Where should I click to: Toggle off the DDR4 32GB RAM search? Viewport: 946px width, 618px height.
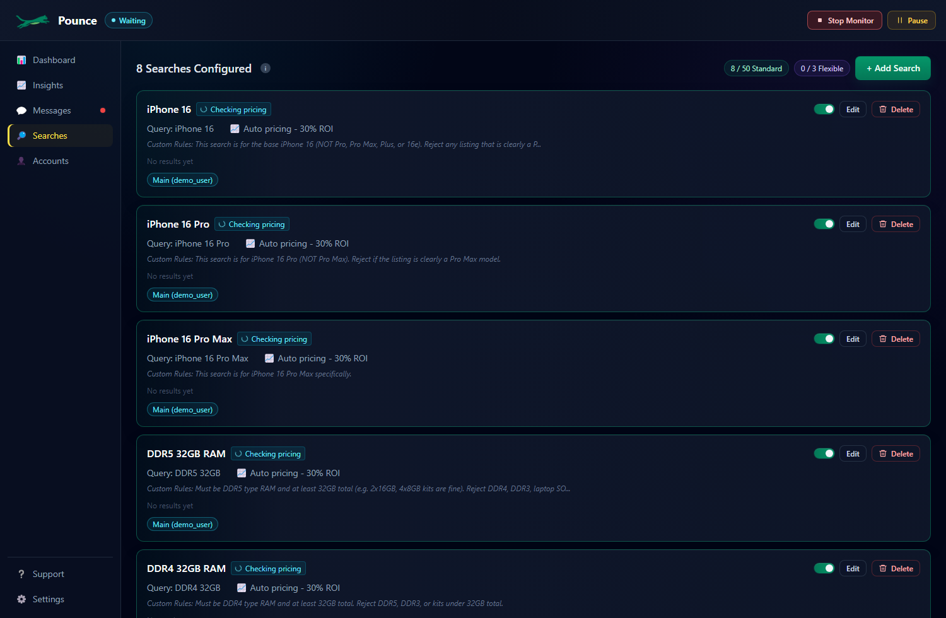pos(824,568)
